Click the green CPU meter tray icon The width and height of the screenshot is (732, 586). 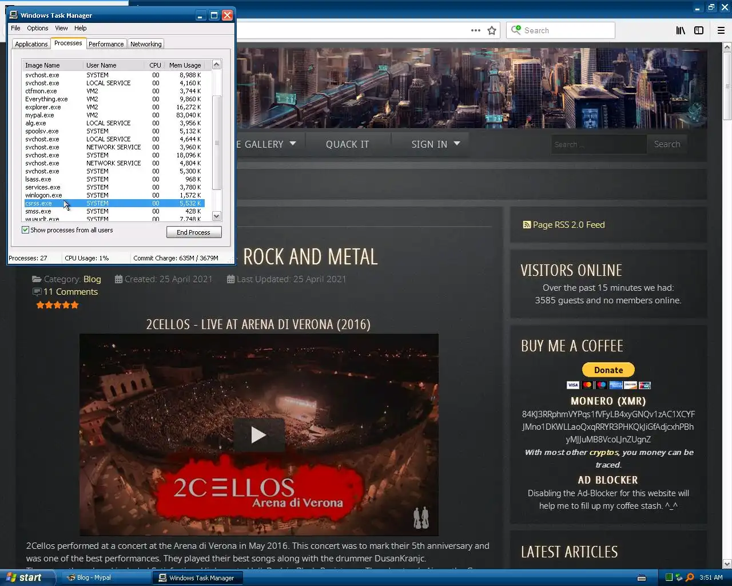[x=669, y=577]
